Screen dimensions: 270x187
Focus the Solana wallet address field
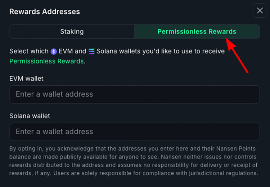pos(135,132)
